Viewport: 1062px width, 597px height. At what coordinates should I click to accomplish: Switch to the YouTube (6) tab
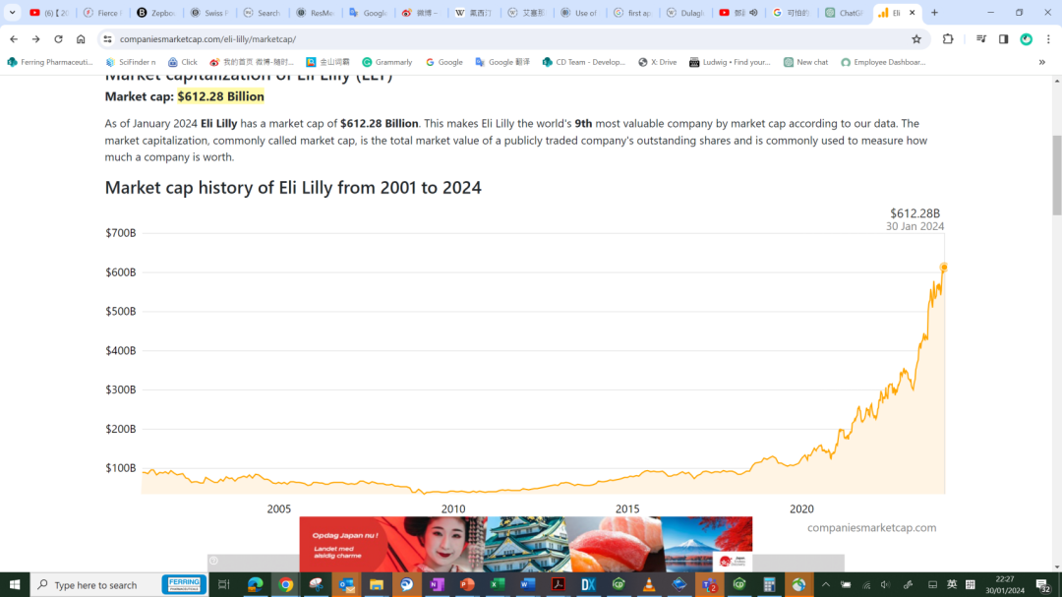click(x=49, y=12)
